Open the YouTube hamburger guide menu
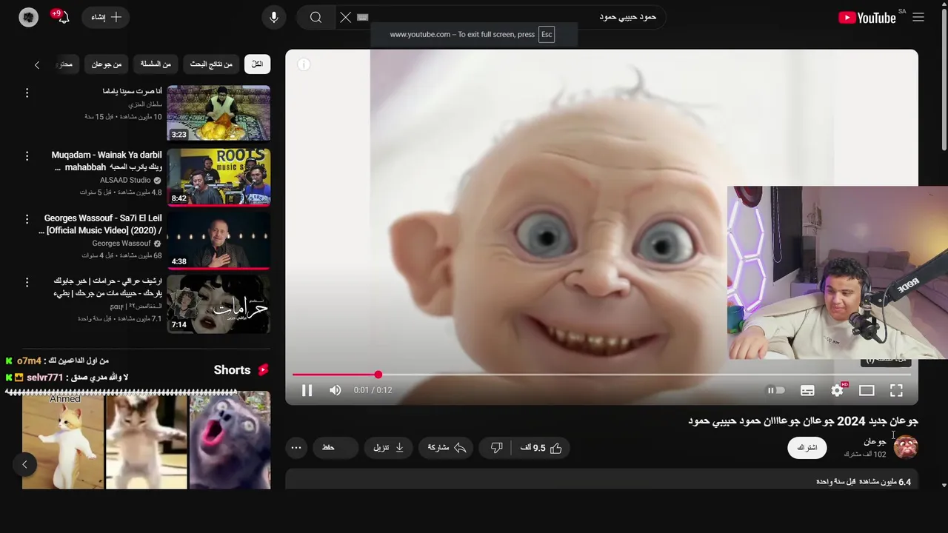This screenshot has height=533, width=948. 918,17
